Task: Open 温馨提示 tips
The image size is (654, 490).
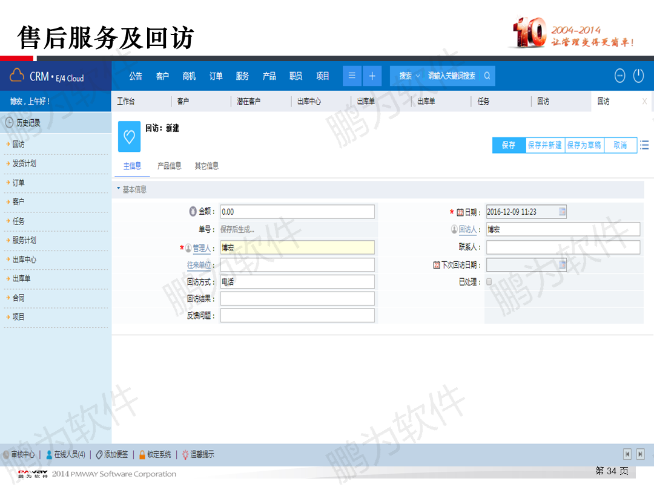Action: (198, 454)
